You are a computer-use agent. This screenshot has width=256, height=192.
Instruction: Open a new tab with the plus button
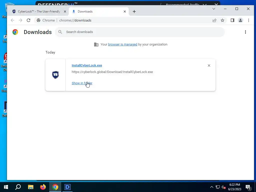coord(134,11)
